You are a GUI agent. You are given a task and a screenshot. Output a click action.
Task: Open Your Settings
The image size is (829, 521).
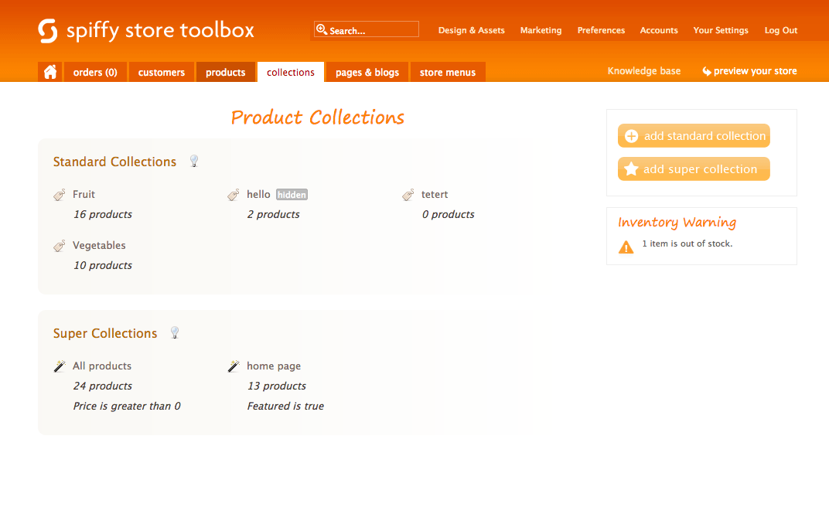pos(720,30)
